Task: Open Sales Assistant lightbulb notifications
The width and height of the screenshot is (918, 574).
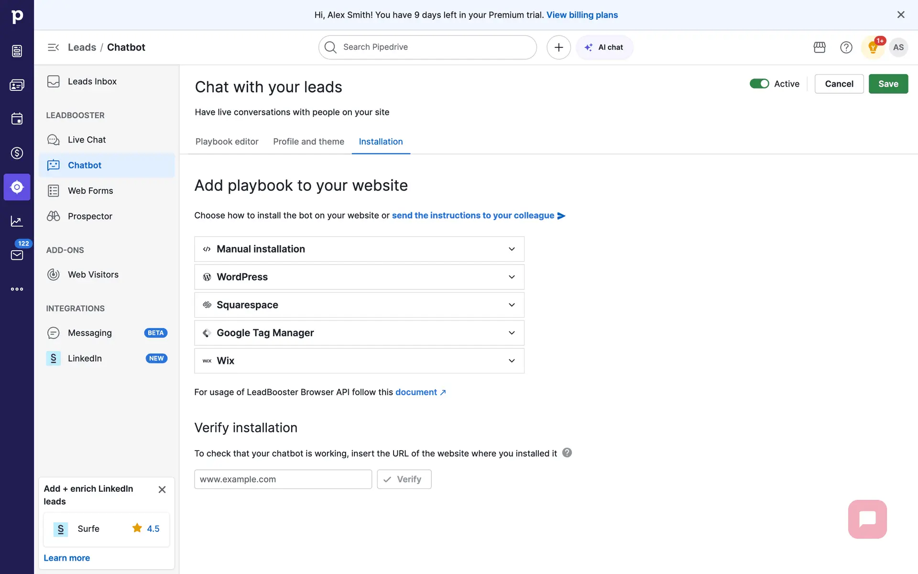Action: 873,47
